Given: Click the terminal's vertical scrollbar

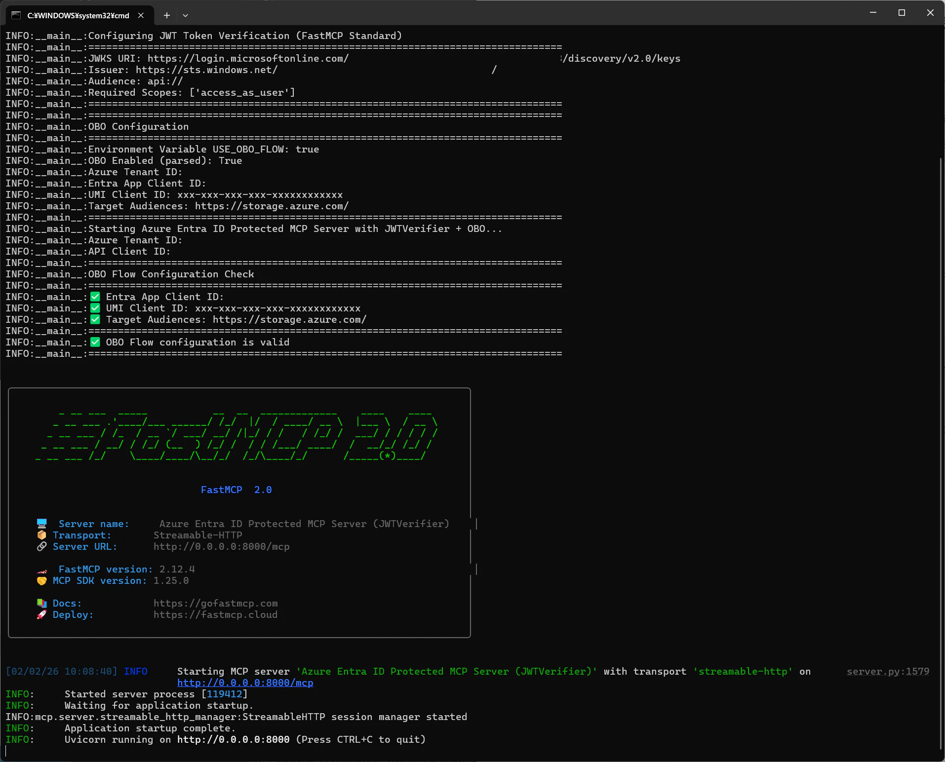Looking at the screenshot, I should (941, 454).
